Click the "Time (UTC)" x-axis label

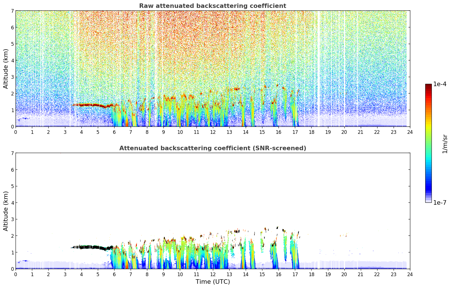click(213, 282)
